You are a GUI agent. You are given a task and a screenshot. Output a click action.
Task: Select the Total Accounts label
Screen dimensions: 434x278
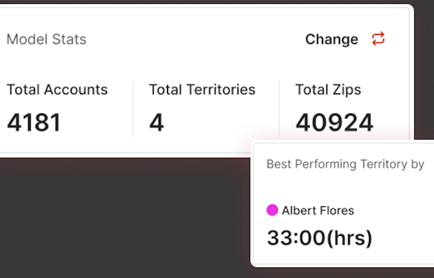(57, 89)
